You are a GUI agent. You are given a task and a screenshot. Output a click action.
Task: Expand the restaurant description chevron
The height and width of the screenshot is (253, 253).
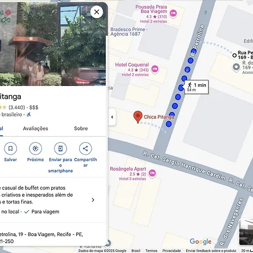pos(93,200)
